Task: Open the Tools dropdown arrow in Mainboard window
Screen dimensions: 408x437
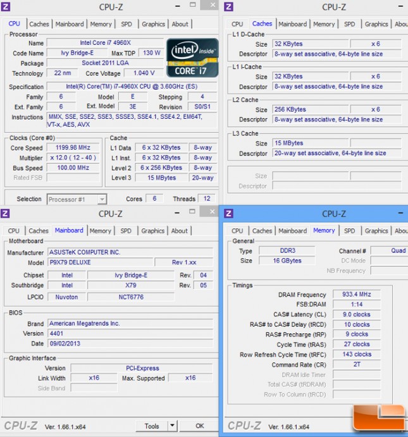Action: coord(172,426)
